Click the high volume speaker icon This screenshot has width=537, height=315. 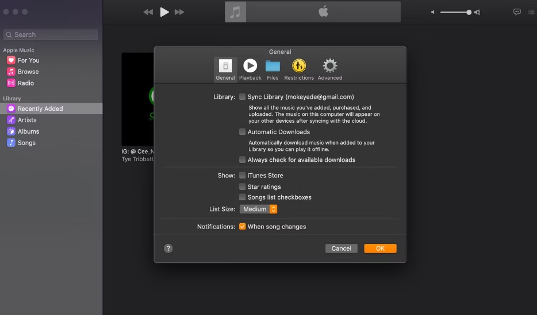[477, 12]
